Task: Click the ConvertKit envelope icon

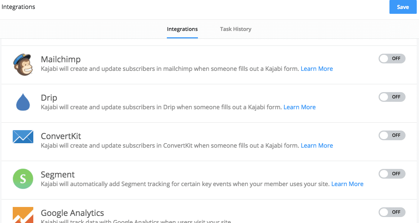Action: click(23, 137)
